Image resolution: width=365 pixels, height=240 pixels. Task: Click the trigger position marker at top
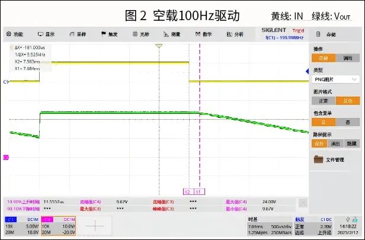(x=159, y=46)
